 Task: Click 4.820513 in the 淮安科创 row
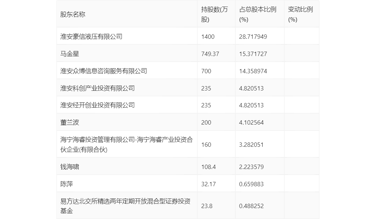pyautogui.click(x=251, y=88)
